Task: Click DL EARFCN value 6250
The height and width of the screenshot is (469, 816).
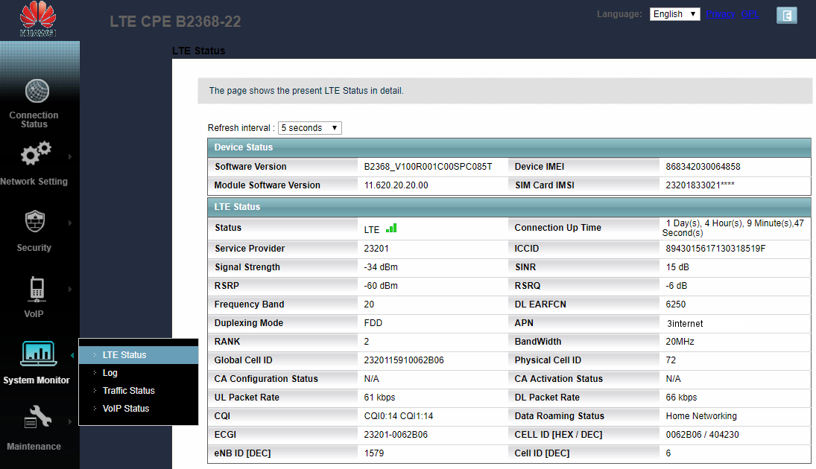Action: click(x=675, y=304)
